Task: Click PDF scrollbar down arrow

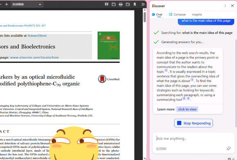Action: (x=145, y=158)
